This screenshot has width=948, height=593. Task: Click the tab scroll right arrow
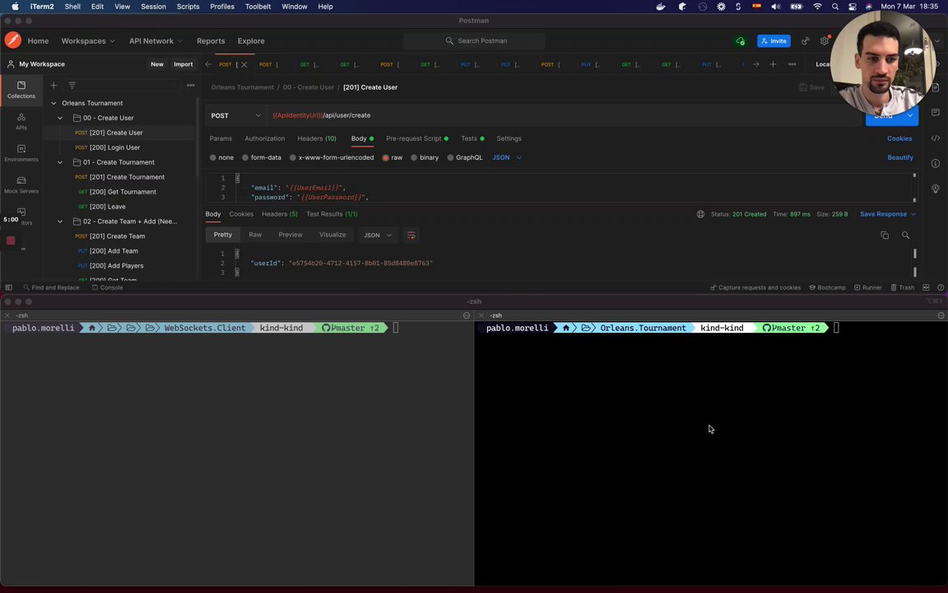coord(755,64)
